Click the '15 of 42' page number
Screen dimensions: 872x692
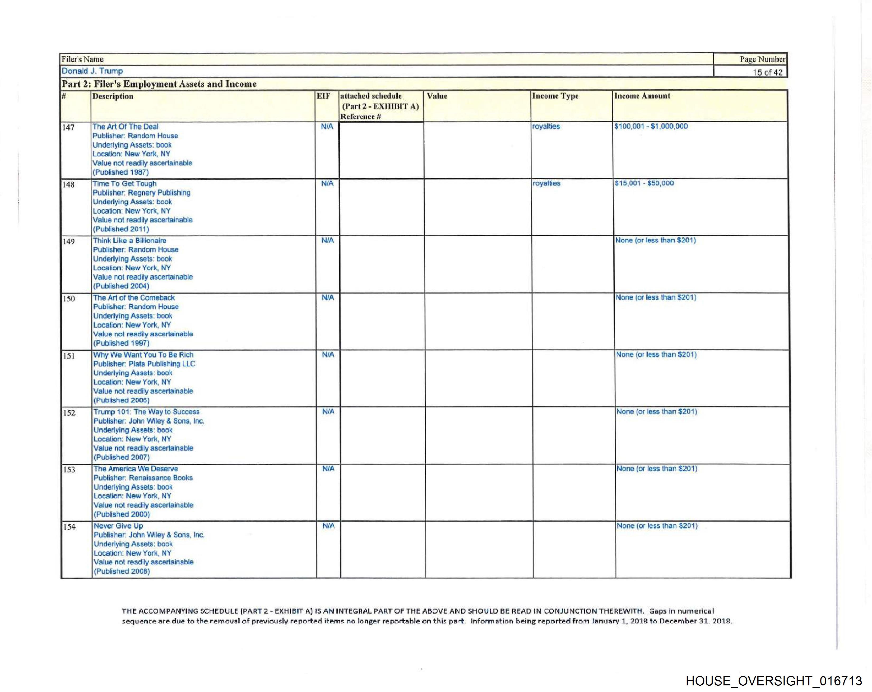click(x=767, y=72)
